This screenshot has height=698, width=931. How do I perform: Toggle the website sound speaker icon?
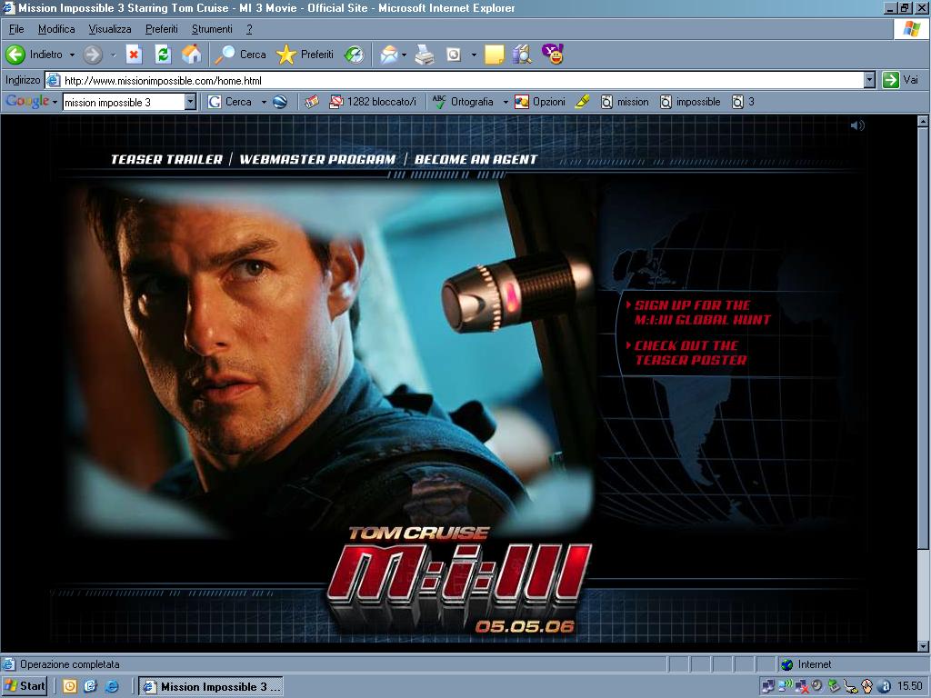coord(856,125)
